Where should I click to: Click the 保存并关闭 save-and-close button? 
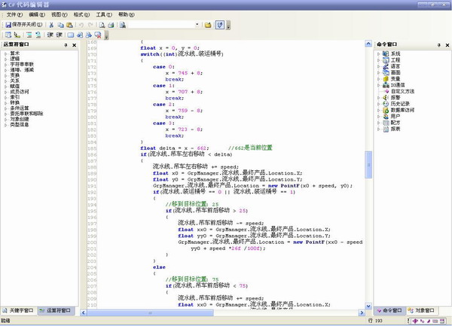pyautogui.click(x=23, y=25)
